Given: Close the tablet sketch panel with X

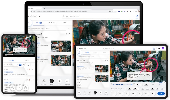Looking at the screenshot, I should [164, 82].
